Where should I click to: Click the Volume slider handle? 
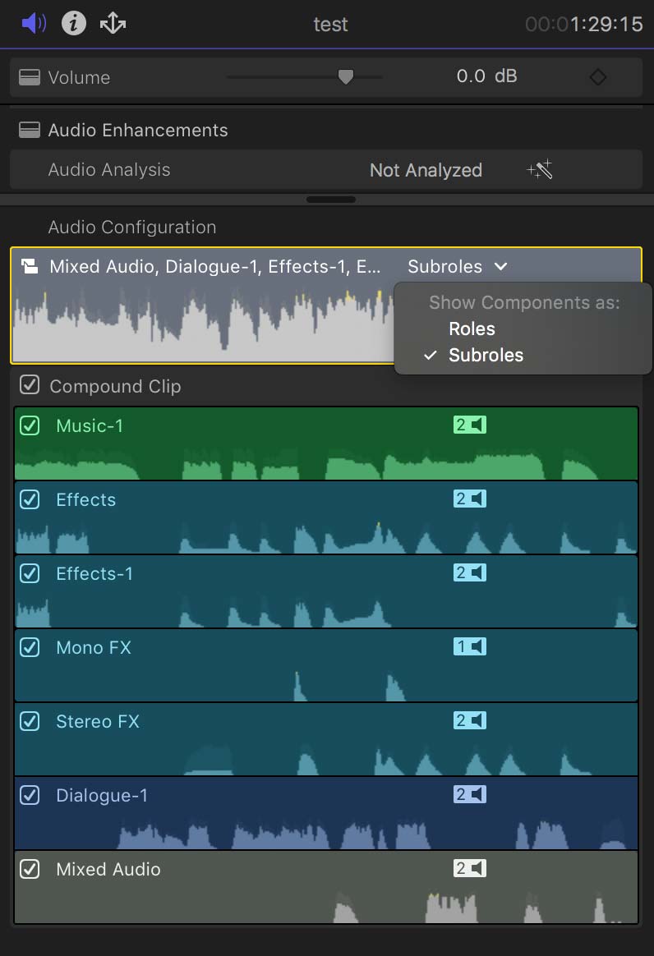(346, 77)
